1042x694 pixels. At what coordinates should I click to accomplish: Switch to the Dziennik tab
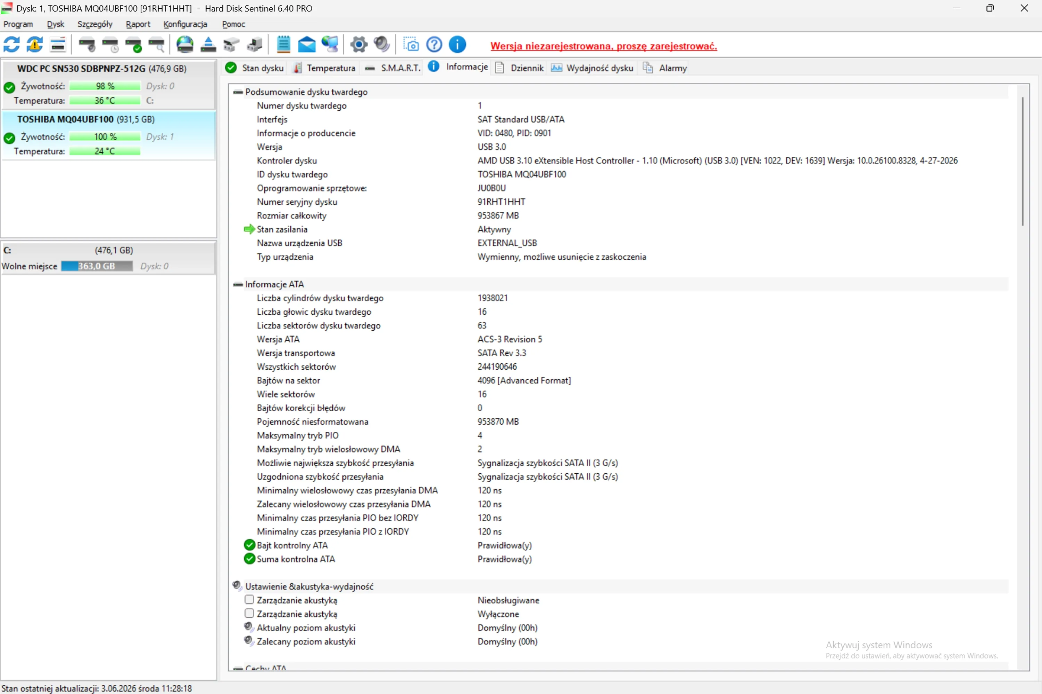(x=519, y=68)
